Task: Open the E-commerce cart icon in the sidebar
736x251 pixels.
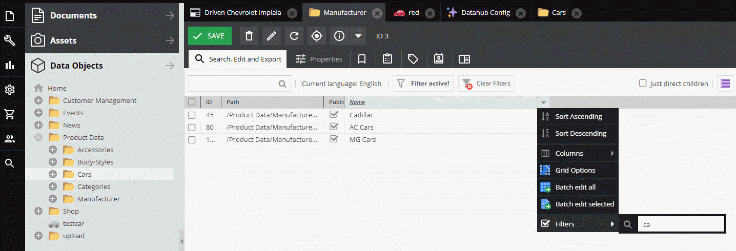Action: tap(10, 114)
